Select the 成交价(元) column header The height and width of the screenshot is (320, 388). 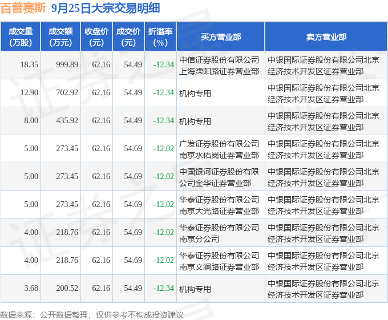128,37
